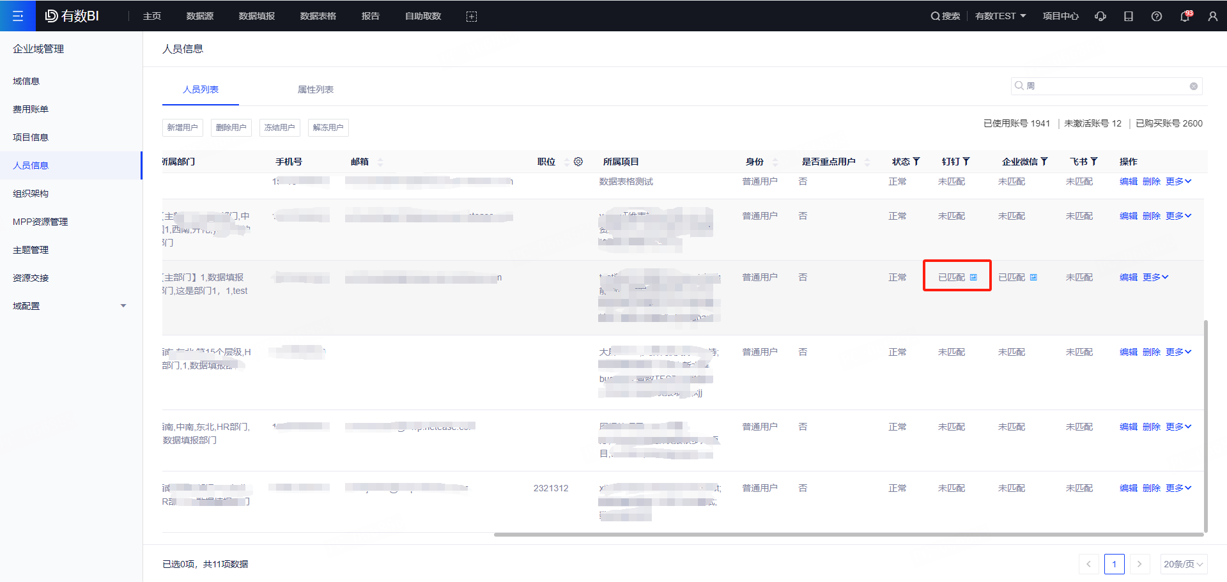Open notifications bell with 93 badge
Viewport: 1227px width, 582px height.
(x=1185, y=16)
